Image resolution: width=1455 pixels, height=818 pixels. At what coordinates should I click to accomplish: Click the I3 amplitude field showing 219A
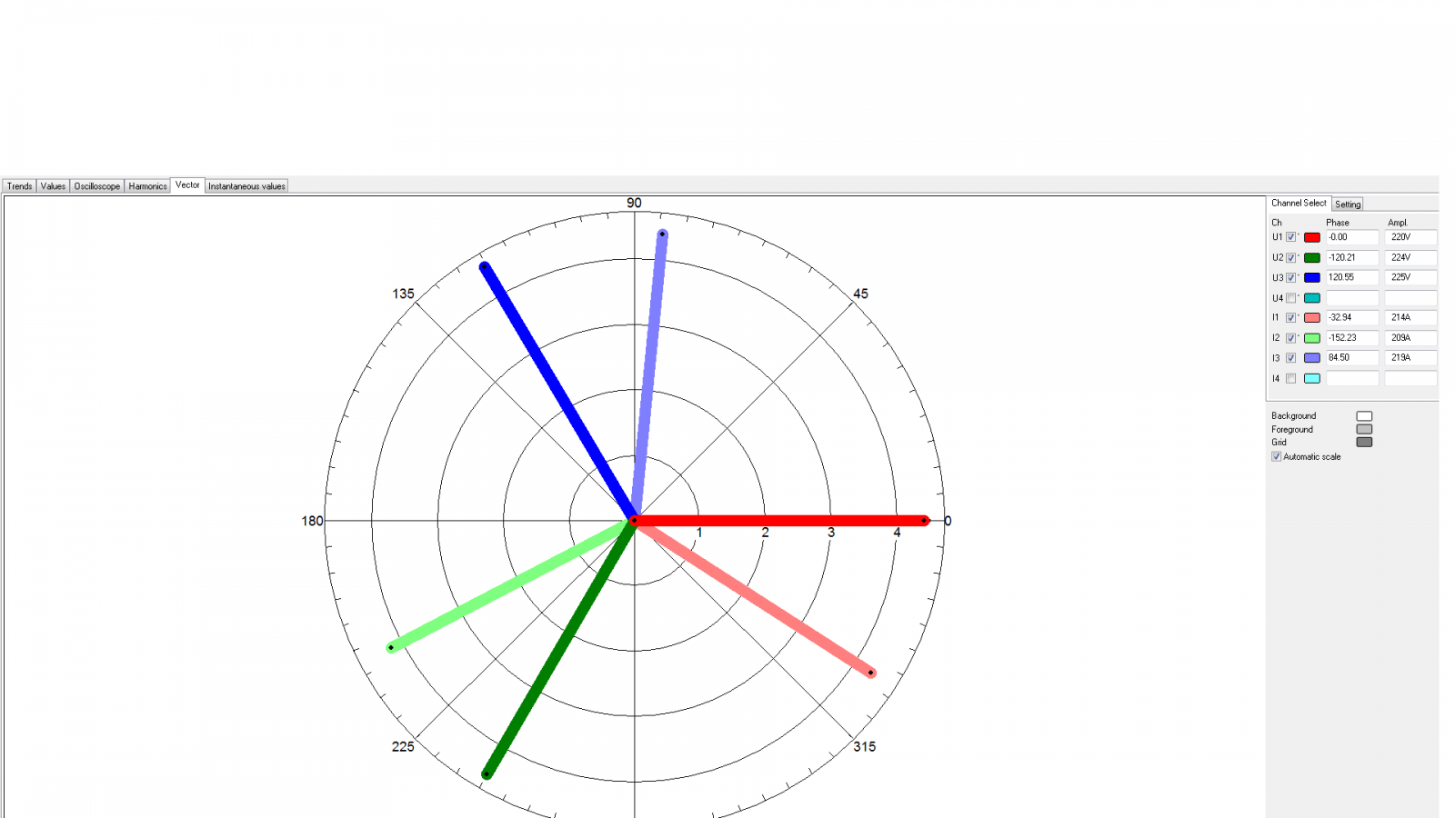(x=1410, y=358)
